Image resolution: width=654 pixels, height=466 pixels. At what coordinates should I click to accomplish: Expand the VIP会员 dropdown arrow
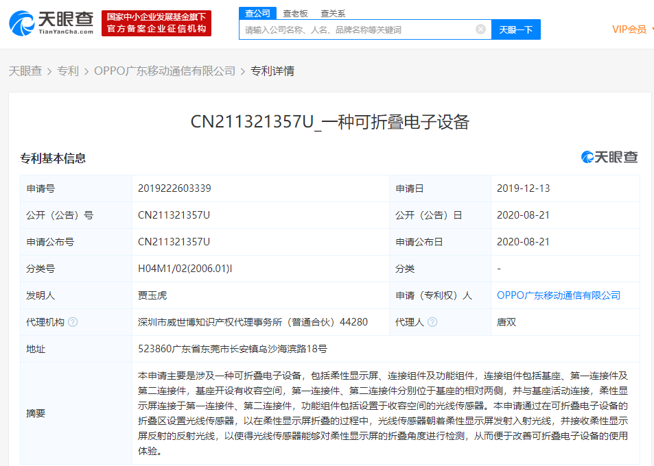coord(652,29)
